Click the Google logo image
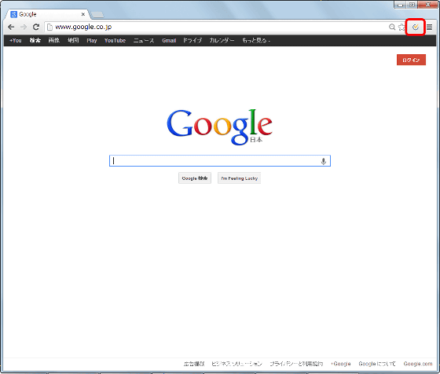 pyautogui.click(x=219, y=126)
